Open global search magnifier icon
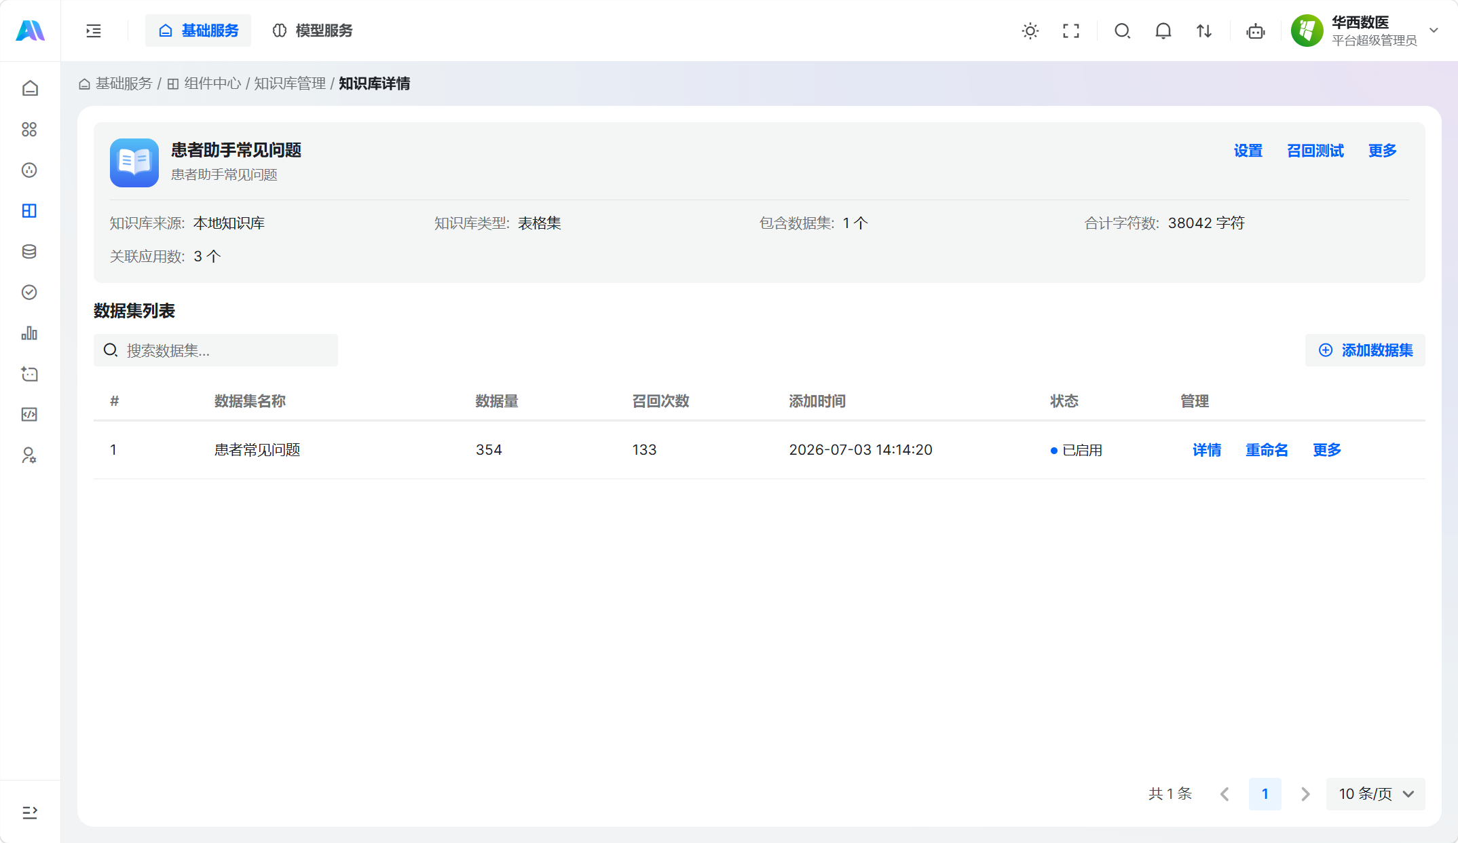The height and width of the screenshot is (843, 1458). tap(1122, 31)
